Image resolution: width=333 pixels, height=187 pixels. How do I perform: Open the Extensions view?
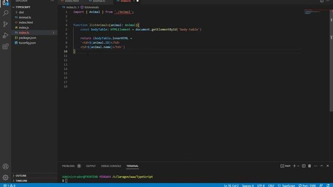pos(6,47)
